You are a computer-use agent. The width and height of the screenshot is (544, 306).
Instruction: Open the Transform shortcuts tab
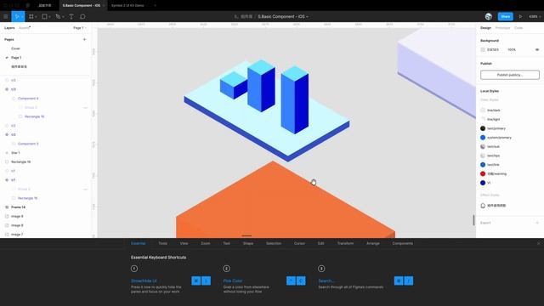(x=345, y=244)
